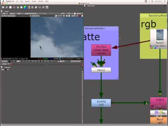The width and height of the screenshot is (168, 126).
Task: Open the Filter nodes toolbar menu
Action: point(21,7)
